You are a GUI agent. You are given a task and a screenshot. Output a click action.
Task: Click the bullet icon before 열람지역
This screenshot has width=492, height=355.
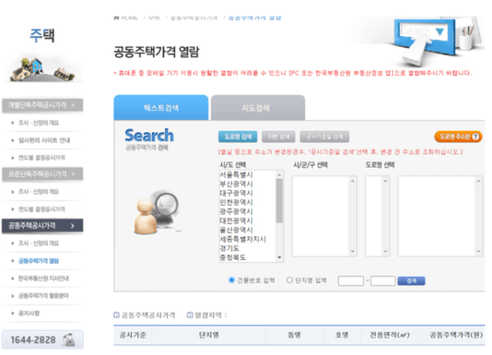point(190,315)
